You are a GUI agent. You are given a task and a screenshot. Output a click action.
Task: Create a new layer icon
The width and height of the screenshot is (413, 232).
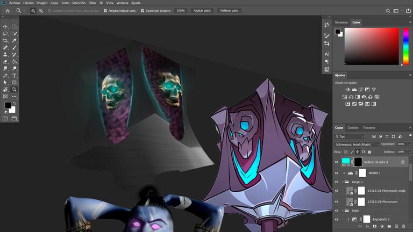396,226
